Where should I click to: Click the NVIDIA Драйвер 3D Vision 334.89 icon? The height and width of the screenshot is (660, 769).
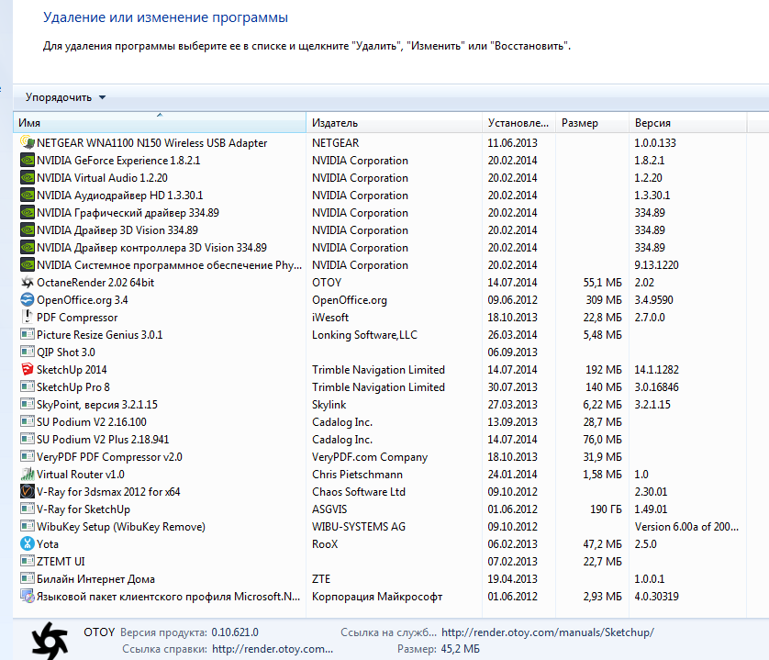(x=28, y=230)
